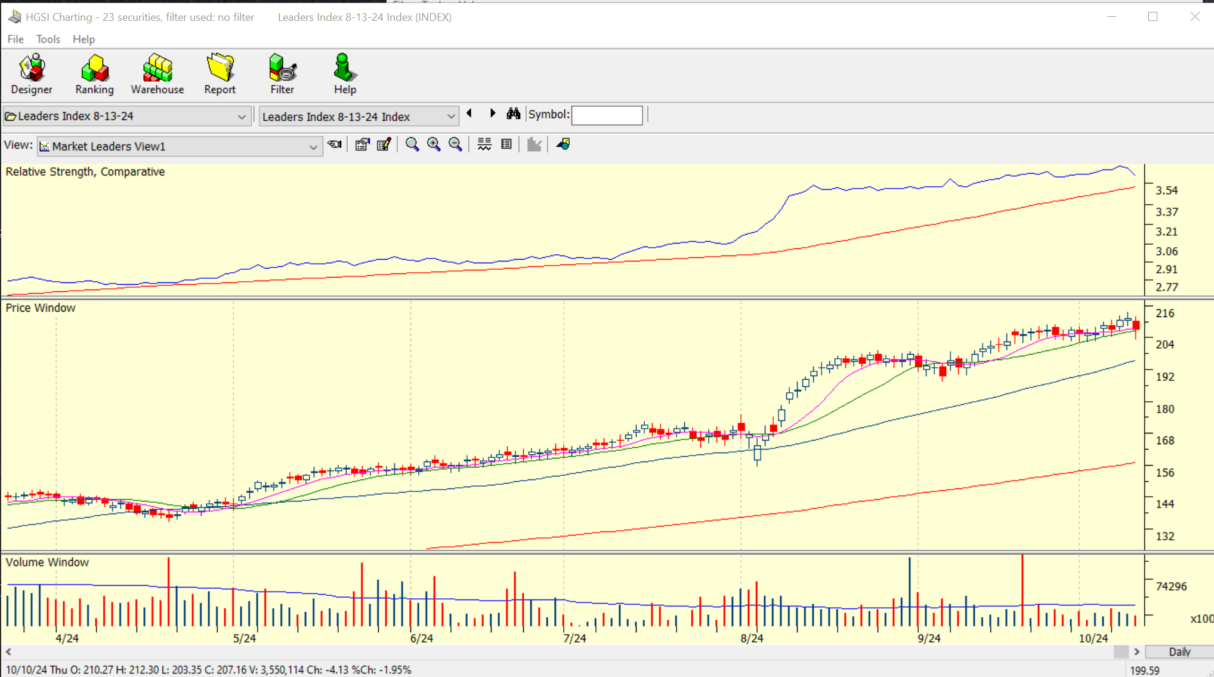This screenshot has height=677, width=1214.
Task: Go to next security with right arrow
Action: click(x=493, y=113)
